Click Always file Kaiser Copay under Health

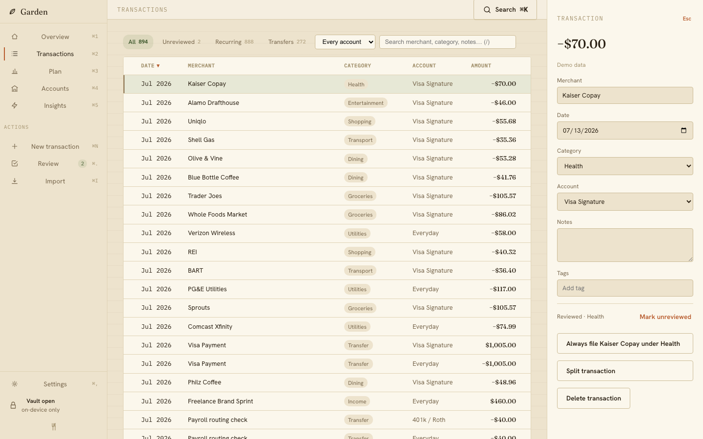click(625, 343)
